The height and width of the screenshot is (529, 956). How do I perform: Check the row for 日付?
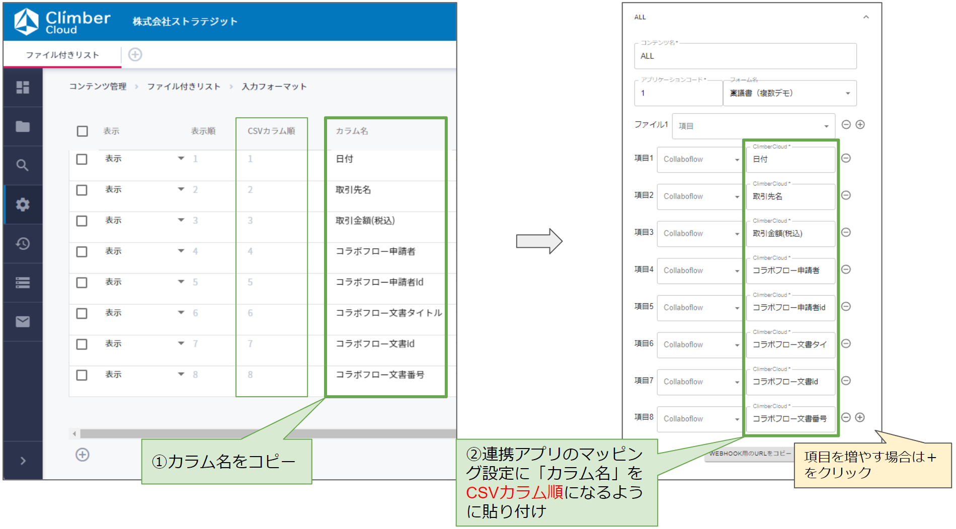tap(82, 159)
